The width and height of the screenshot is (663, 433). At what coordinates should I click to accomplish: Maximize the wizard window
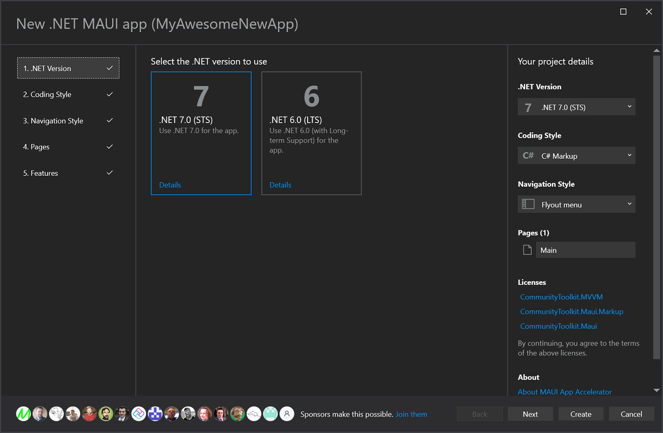point(623,12)
